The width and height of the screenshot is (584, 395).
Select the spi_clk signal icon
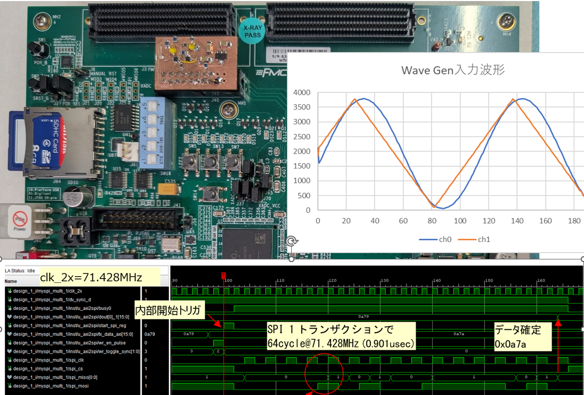click(10, 360)
